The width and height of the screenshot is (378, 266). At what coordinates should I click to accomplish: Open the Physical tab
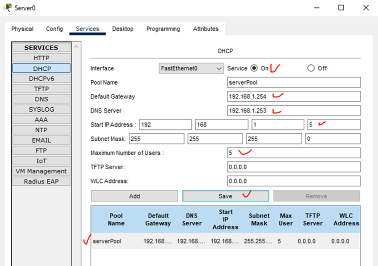pyautogui.click(x=23, y=29)
